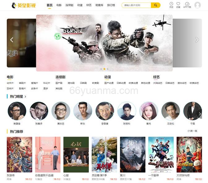Select the active yellow carousel dot
The height and width of the screenshot is (183, 208).
(104, 69)
